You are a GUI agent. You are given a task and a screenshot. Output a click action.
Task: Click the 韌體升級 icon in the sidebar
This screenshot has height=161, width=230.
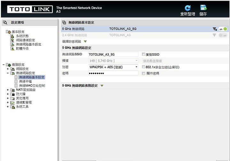[x=12, y=49]
